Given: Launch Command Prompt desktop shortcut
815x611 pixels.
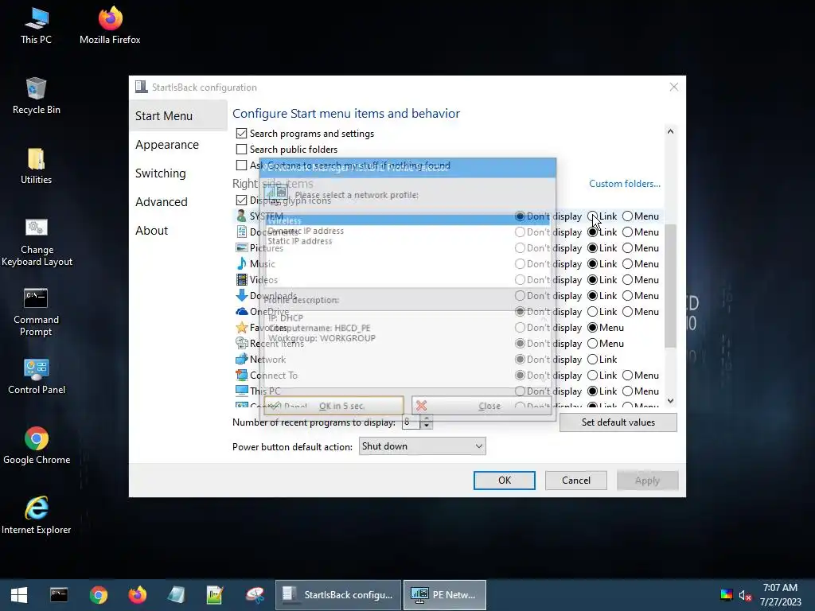Looking at the screenshot, I should (37, 312).
